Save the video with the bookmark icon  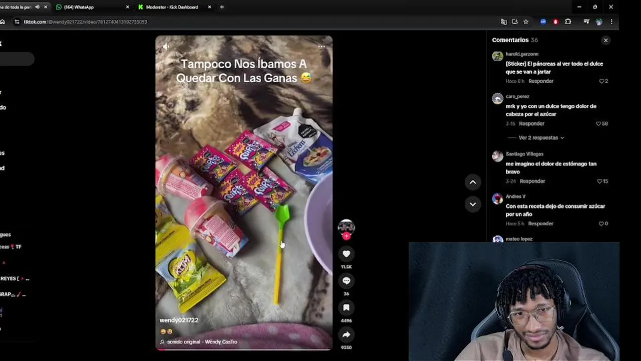pyautogui.click(x=346, y=307)
